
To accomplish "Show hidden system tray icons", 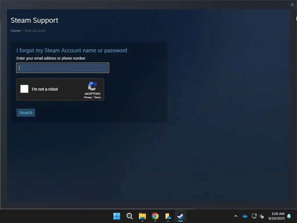I will click(236, 216).
